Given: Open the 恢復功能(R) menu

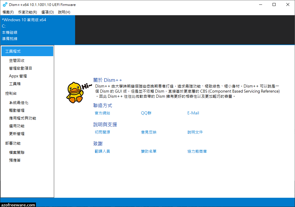Looking at the screenshot, I should [26, 12].
